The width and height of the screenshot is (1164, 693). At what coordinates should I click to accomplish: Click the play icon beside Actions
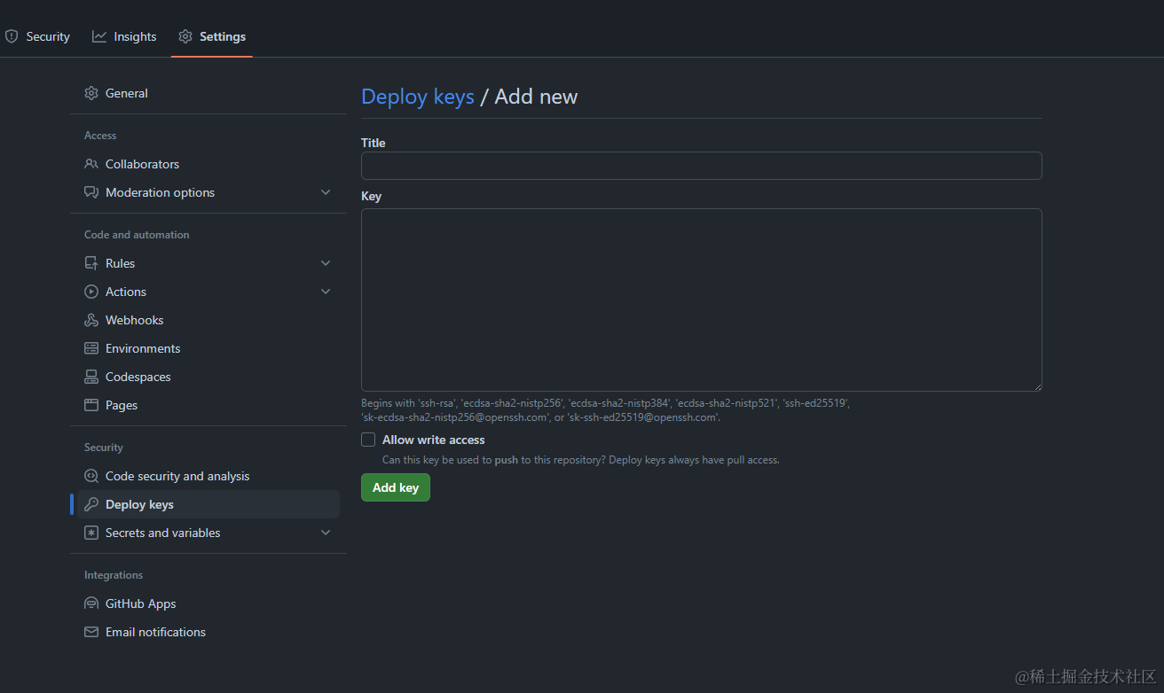click(x=91, y=292)
